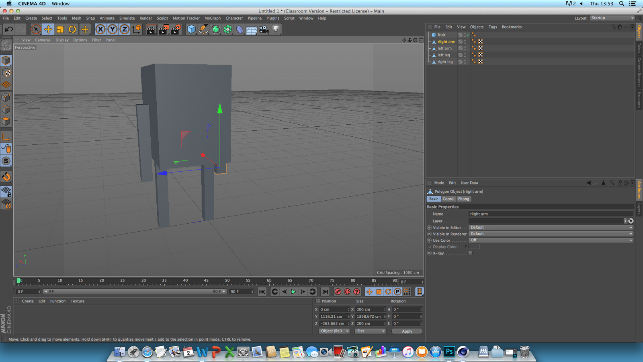
Task: Add a Cube primitive object
Action: coord(191,29)
